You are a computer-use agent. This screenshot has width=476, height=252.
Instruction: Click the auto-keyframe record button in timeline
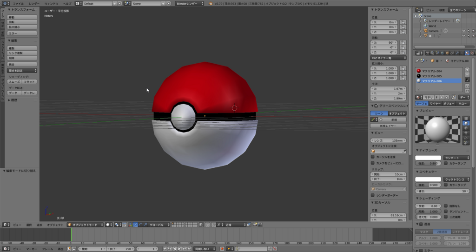point(222,249)
